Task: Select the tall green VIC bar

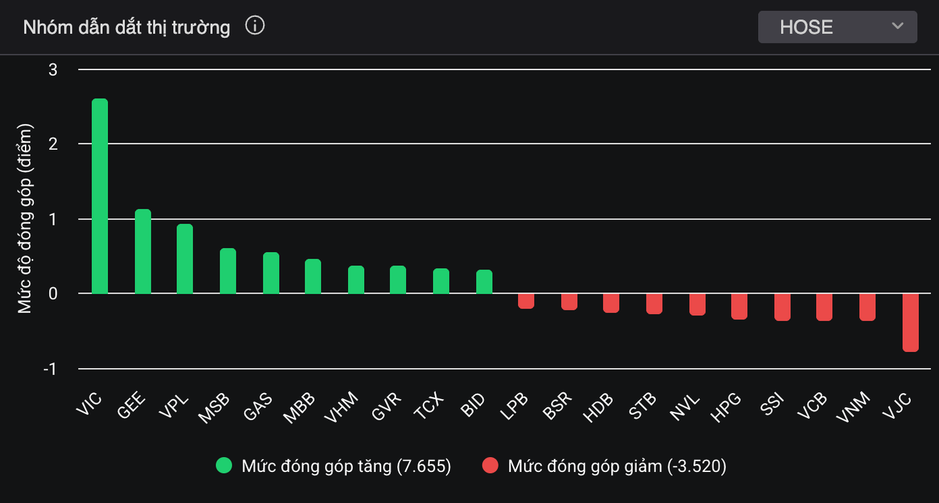Action: coord(100,196)
